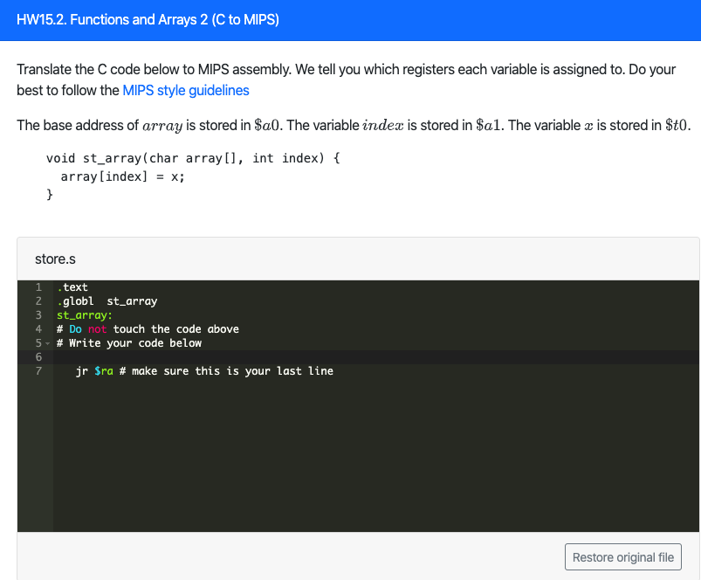701x580 pixels.
Task: Click the 'Write your code below' comment
Action: pos(129,343)
